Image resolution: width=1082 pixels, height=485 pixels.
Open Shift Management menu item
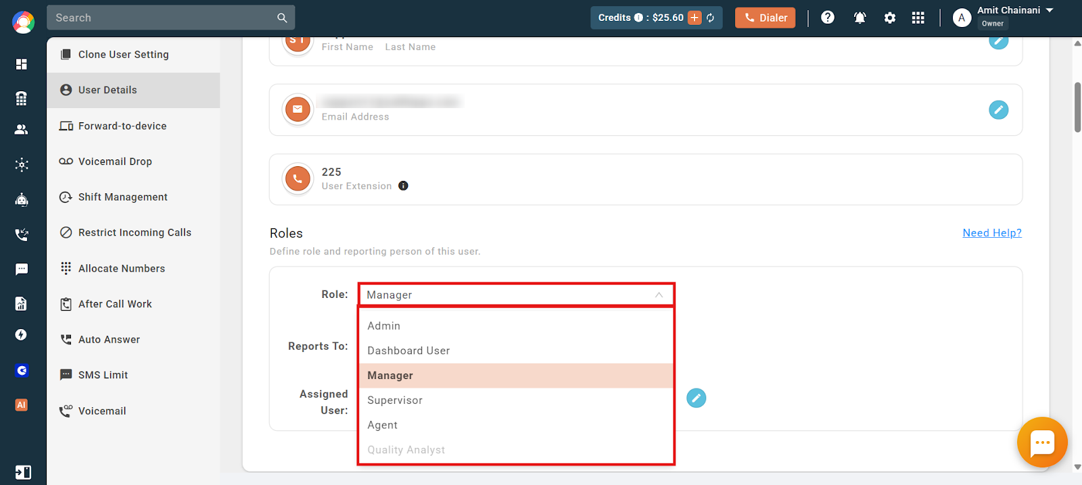click(x=133, y=197)
